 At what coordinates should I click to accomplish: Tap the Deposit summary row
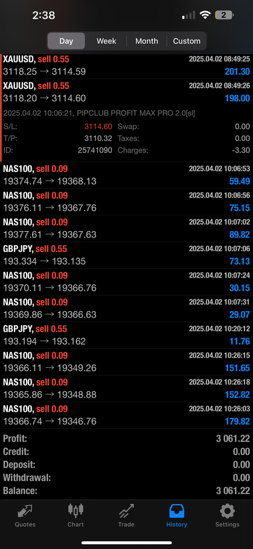(126, 465)
